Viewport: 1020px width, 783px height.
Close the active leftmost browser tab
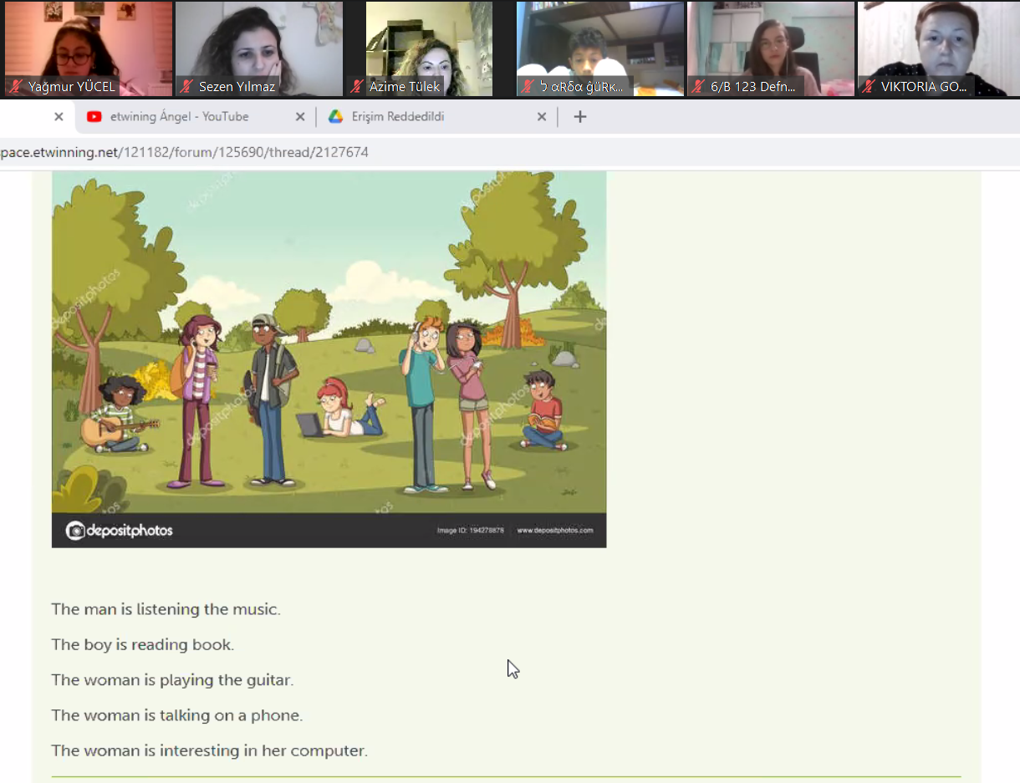click(x=59, y=117)
